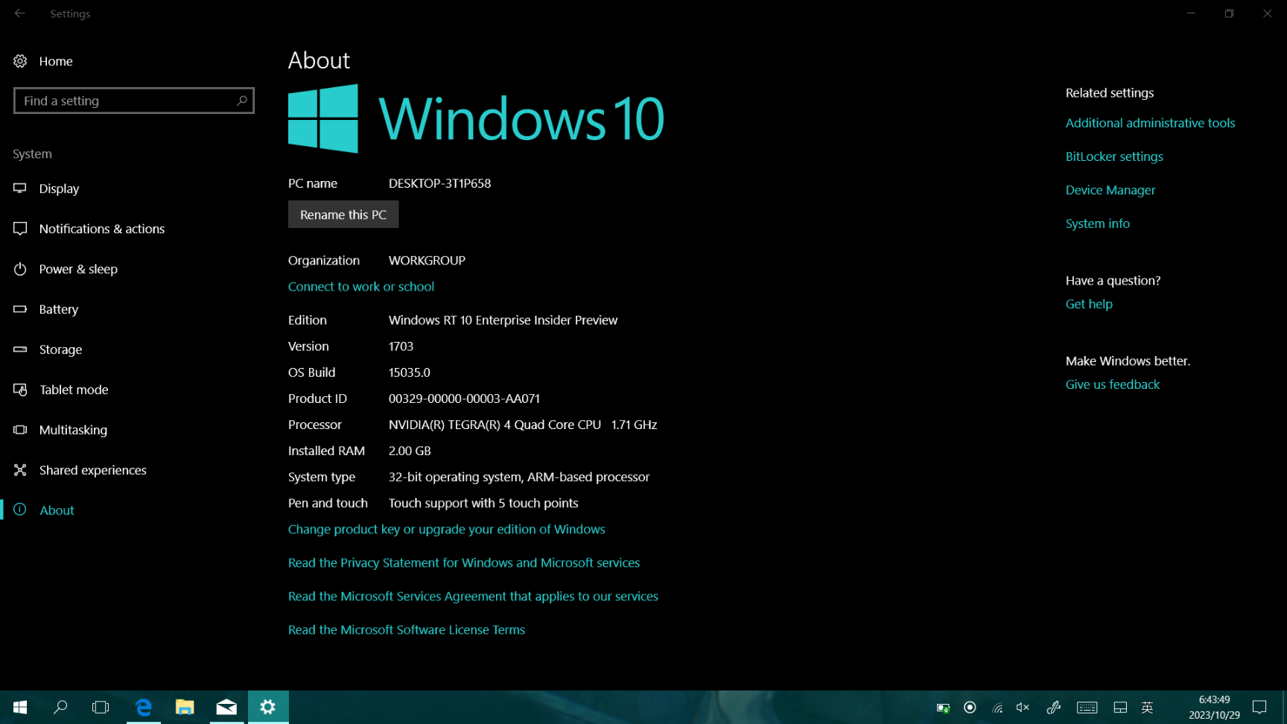Screen dimensions: 1287x724
Task: Open the Mail app from taskbar
Action: (x=226, y=707)
